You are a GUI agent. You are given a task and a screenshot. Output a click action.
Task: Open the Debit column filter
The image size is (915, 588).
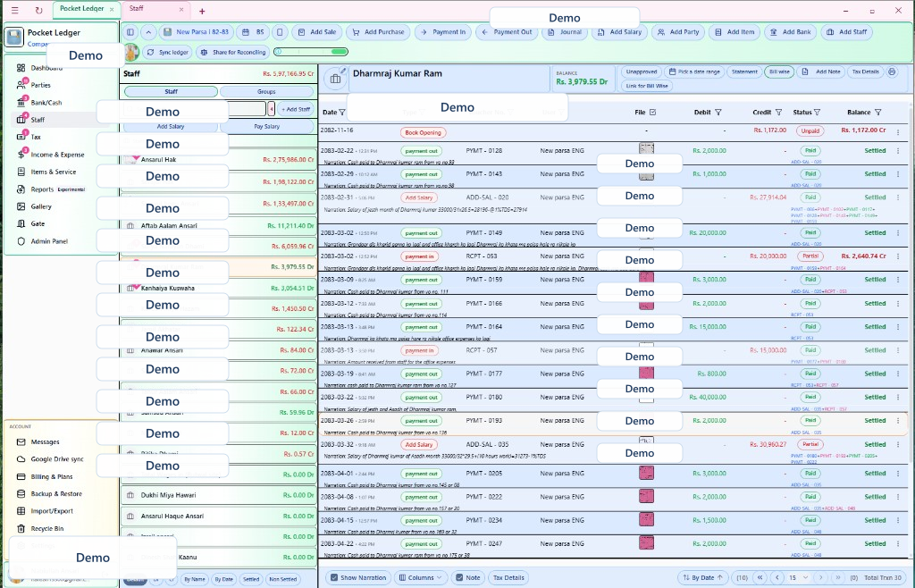click(718, 113)
